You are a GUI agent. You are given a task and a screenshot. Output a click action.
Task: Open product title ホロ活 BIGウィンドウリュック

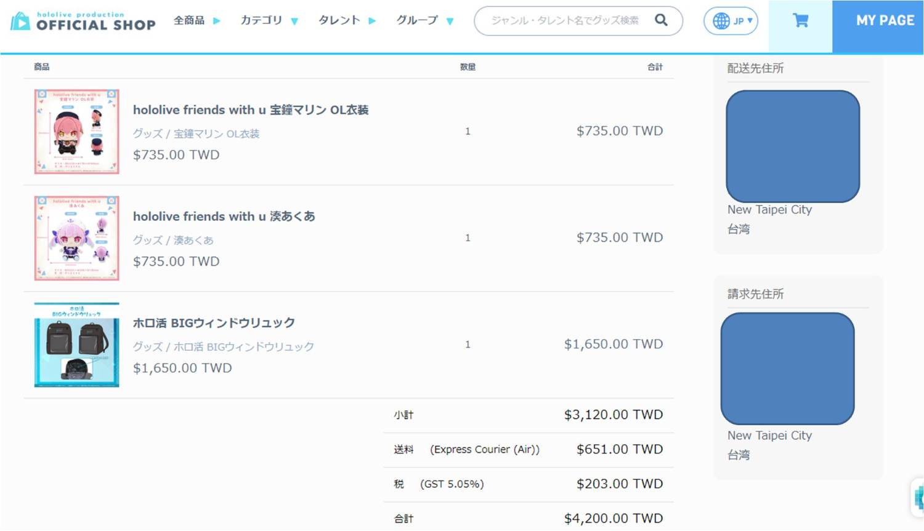click(214, 323)
